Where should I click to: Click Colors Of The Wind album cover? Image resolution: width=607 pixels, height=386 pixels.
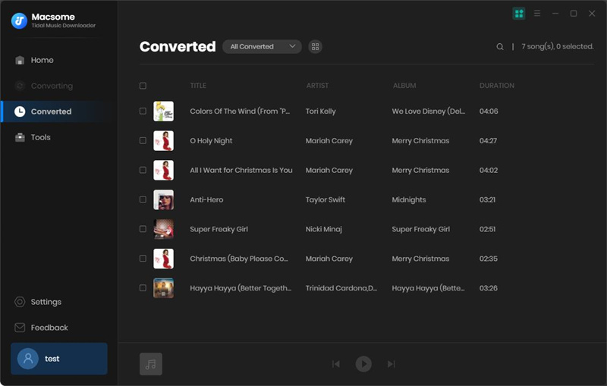point(163,111)
